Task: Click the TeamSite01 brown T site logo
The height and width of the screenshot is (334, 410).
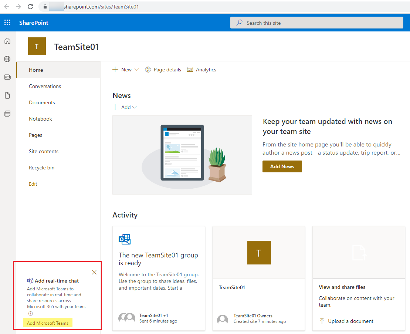Action: pos(37,46)
